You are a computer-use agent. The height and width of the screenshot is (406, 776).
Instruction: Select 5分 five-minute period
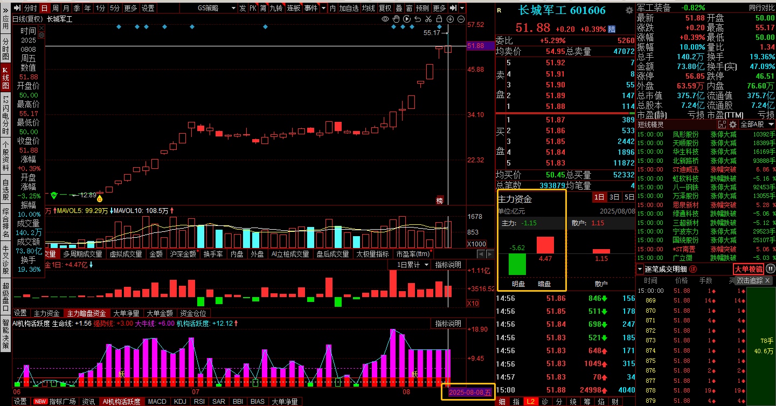click(115, 8)
